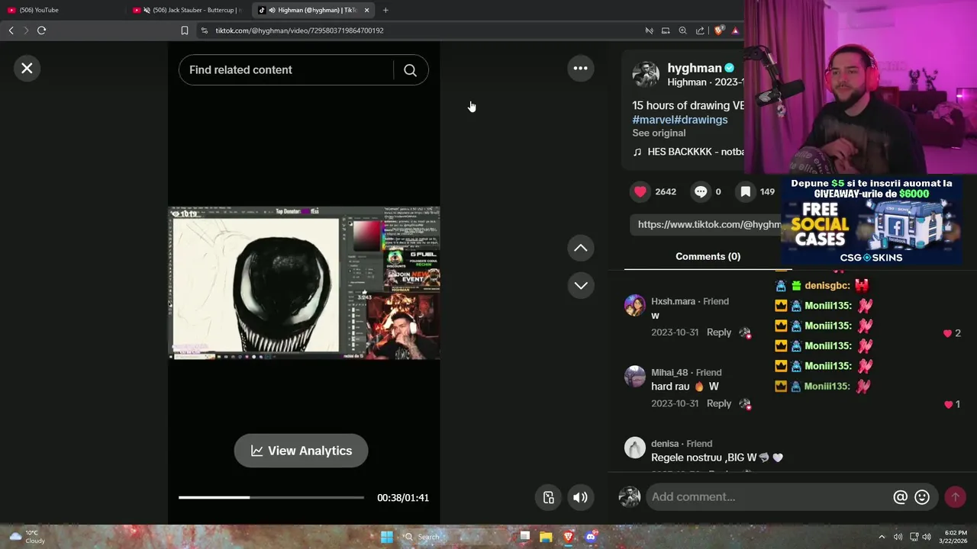977x549 pixels.
Task: Reload the current page
Action: [x=41, y=30]
